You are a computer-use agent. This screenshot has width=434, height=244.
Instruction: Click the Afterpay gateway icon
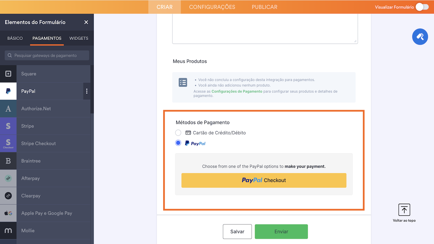[x=8, y=178]
